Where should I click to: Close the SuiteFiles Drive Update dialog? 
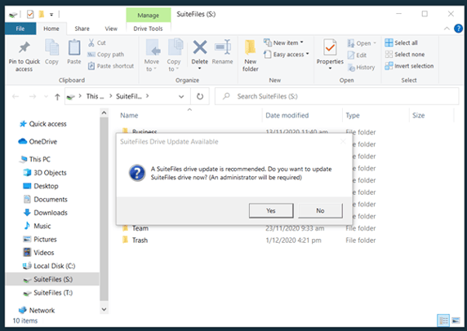[343, 142]
